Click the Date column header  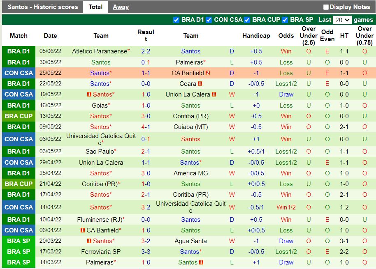coord(50,36)
